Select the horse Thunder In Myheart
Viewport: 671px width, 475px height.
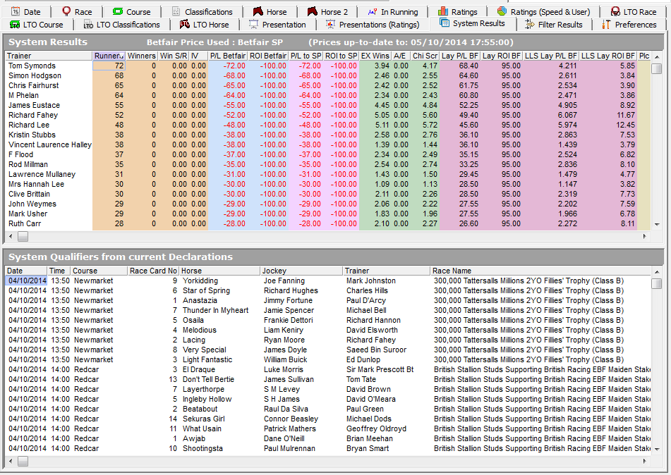(x=216, y=310)
